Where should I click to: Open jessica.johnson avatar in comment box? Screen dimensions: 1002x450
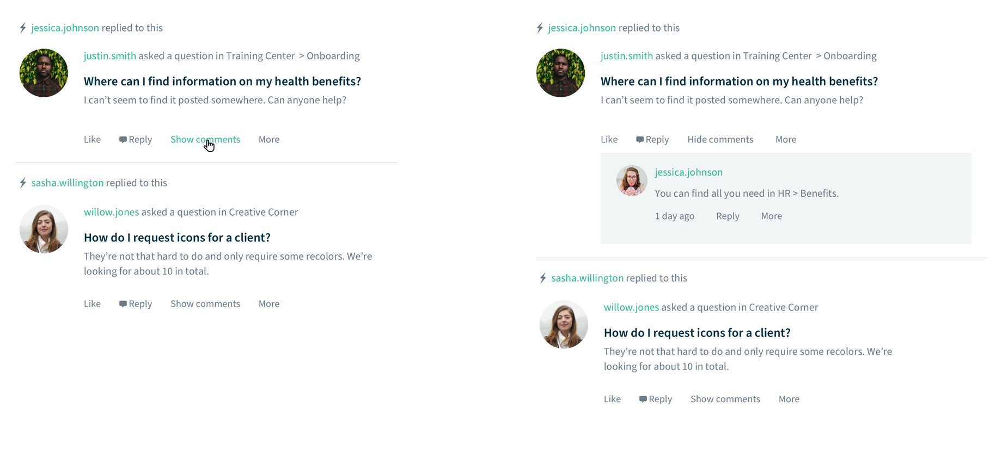pyautogui.click(x=632, y=180)
